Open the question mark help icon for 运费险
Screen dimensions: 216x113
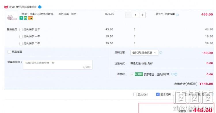tap(176, 74)
